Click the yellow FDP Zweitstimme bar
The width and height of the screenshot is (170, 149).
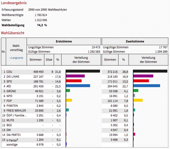click(x=138, y=100)
